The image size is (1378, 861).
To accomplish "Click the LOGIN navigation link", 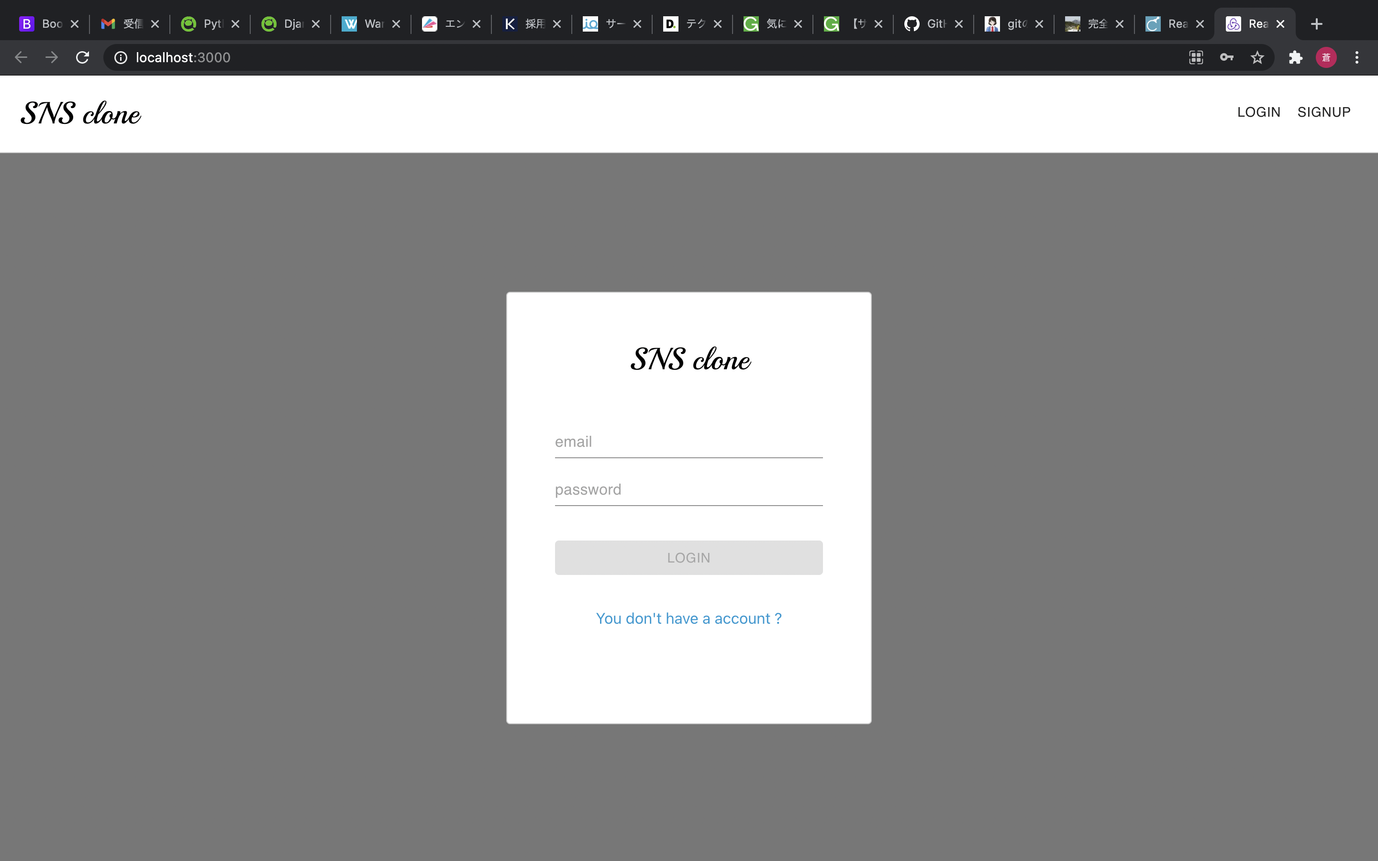I will [1258, 111].
